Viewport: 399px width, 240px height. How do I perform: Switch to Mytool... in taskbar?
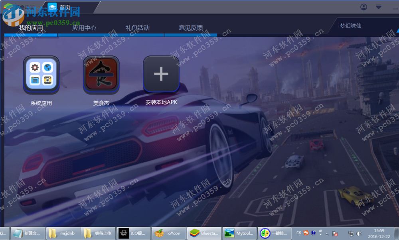coord(240,233)
